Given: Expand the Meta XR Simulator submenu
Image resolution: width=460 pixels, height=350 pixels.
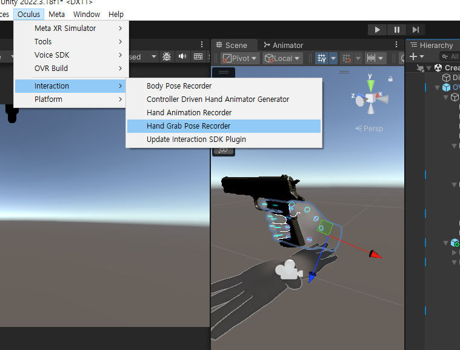Looking at the screenshot, I should click(72, 28).
